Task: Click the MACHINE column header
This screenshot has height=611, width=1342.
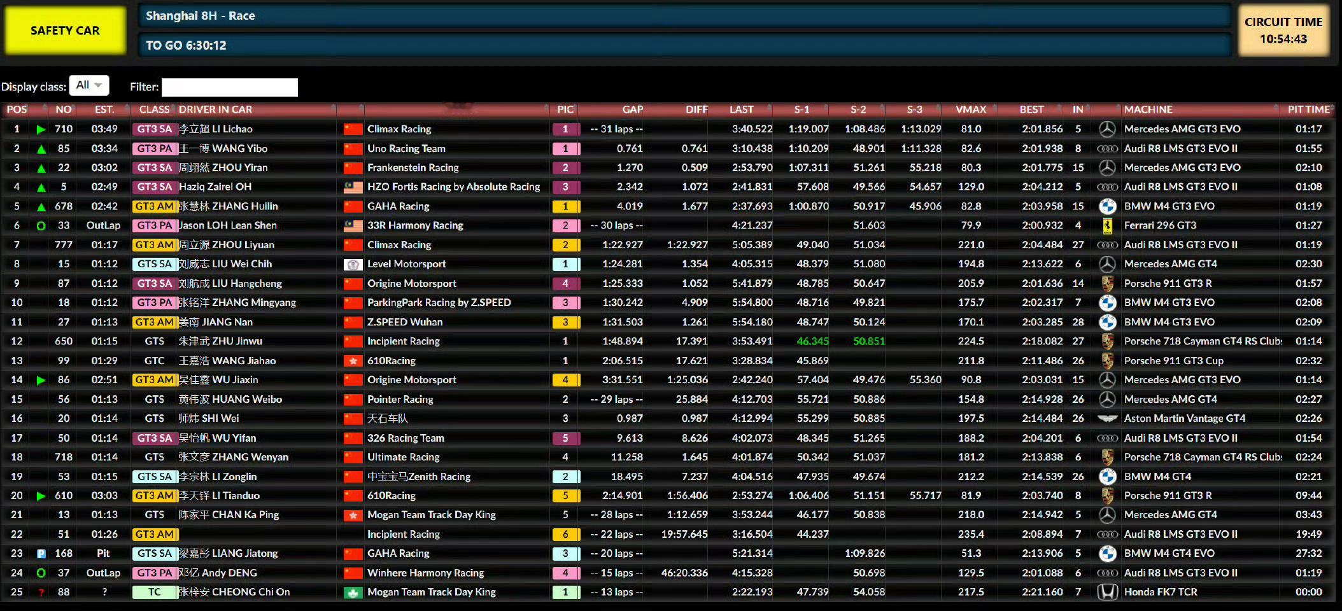Action: coord(1148,109)
